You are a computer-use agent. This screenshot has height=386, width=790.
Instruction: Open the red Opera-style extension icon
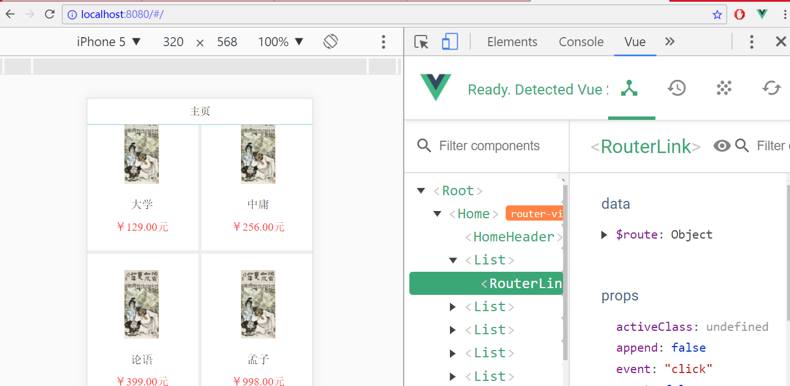(x=740, y=15)
